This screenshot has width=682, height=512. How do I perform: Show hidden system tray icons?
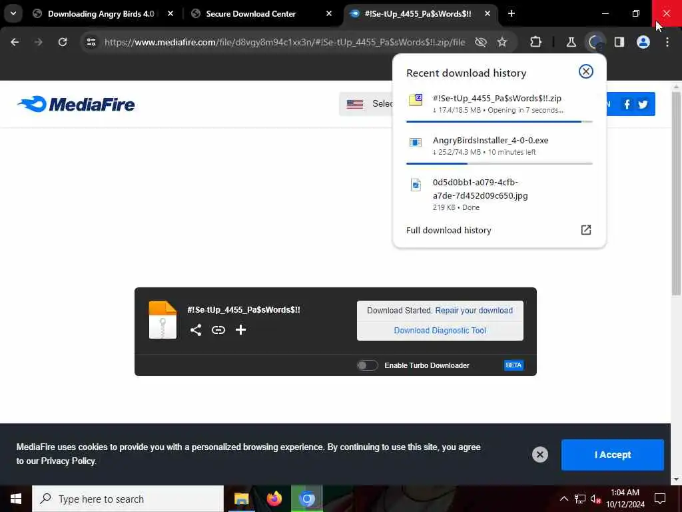(563, 499)
